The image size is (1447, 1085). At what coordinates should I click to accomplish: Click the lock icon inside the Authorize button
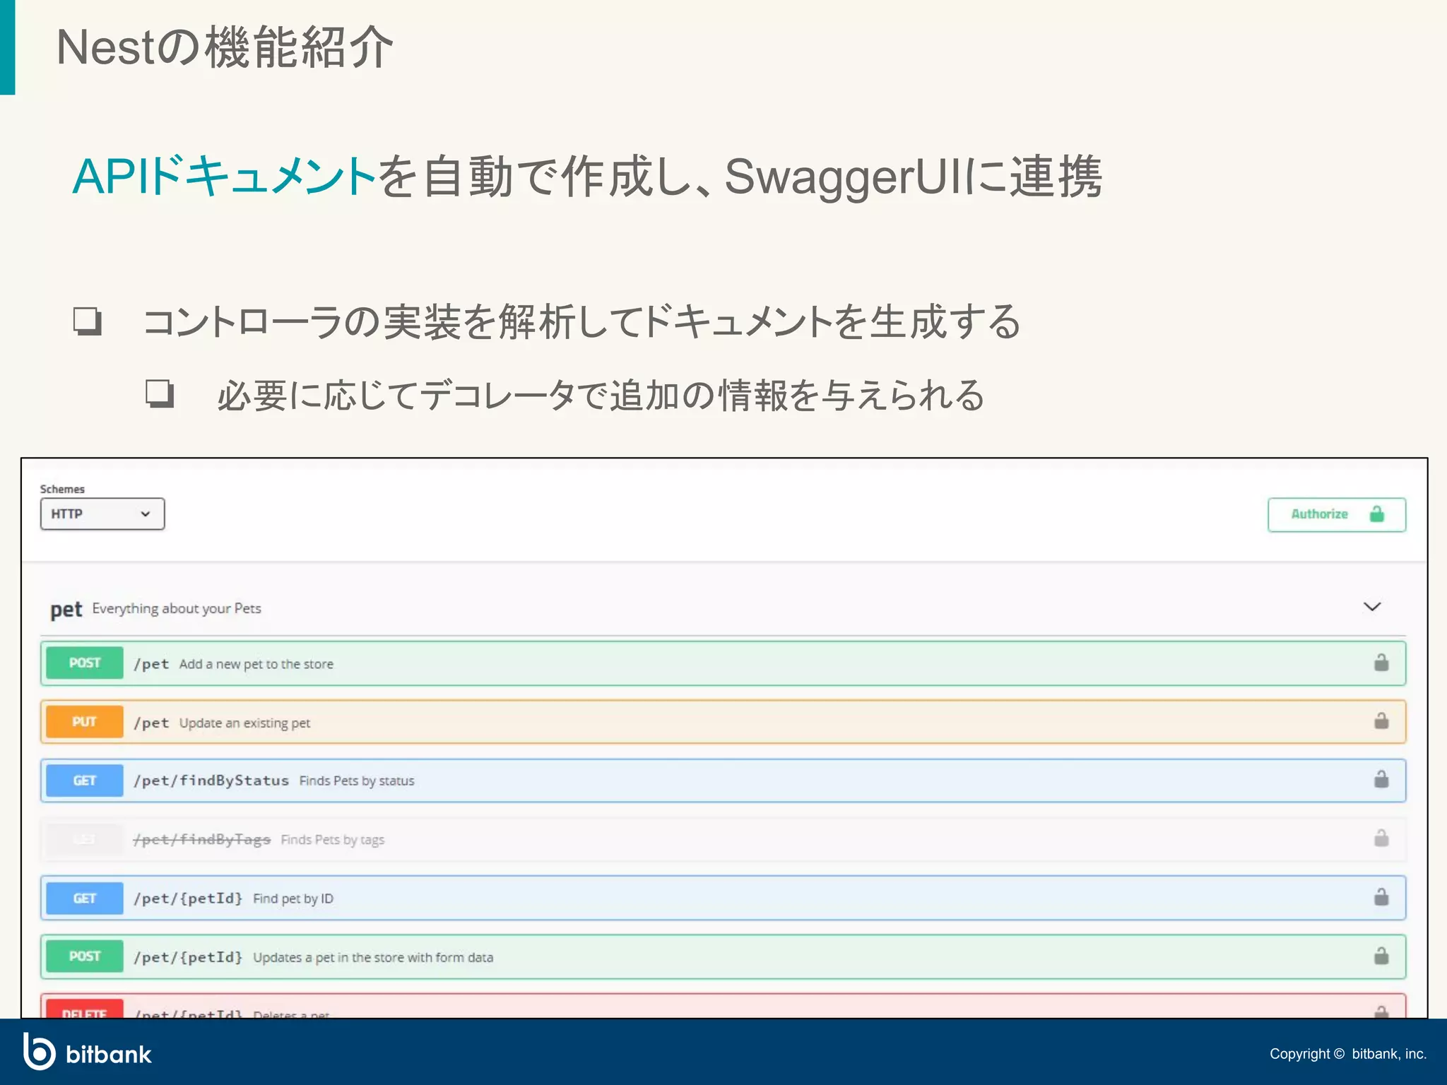click(1376, 514)
